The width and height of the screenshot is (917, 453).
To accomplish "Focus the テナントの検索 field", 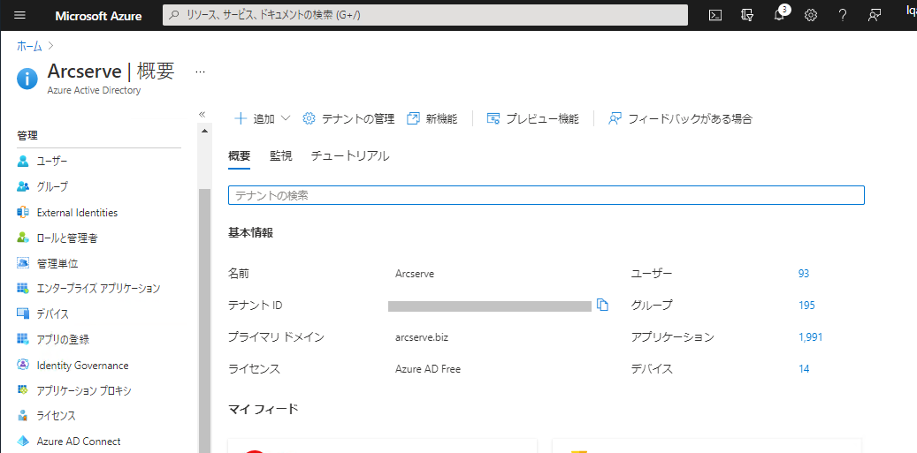I will coord(546,195).
